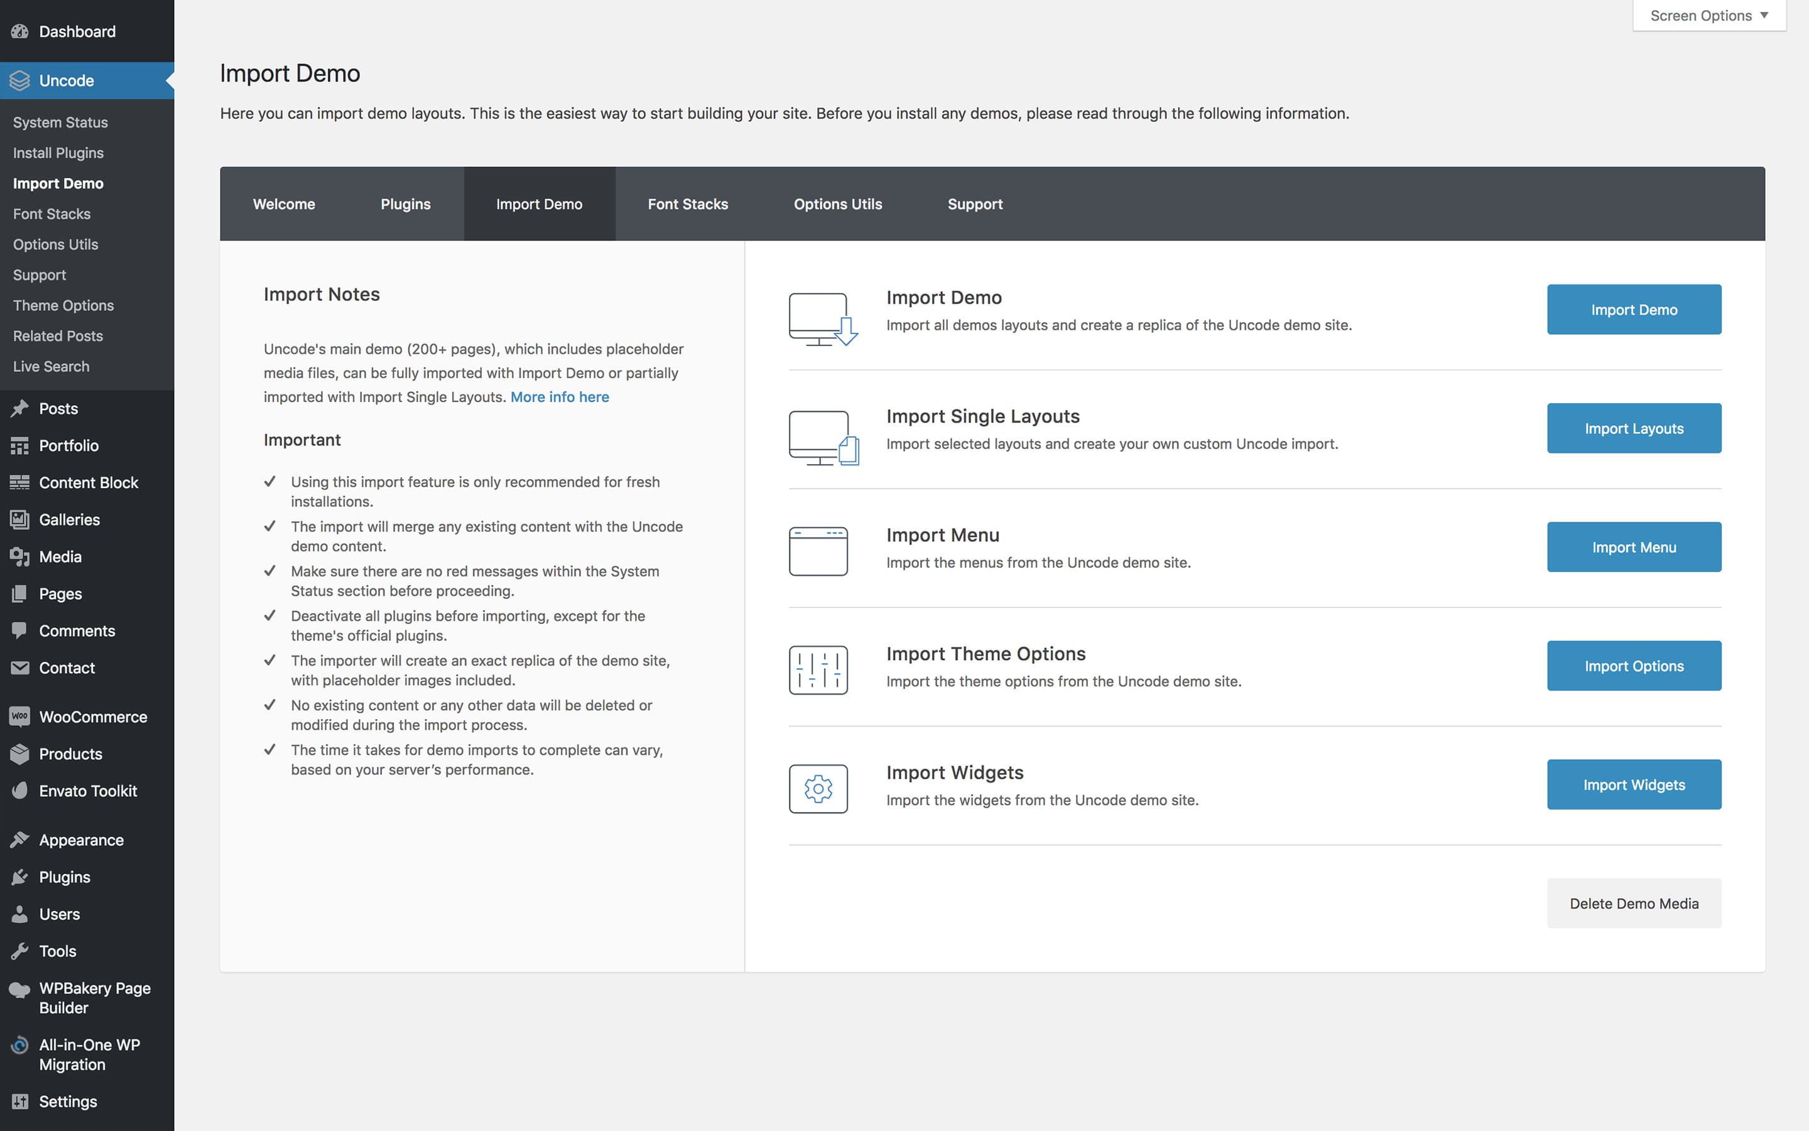Open System Status in Uncode submenu
The height and width of the screenshot is (1131, 1809).
click(60, 122)
